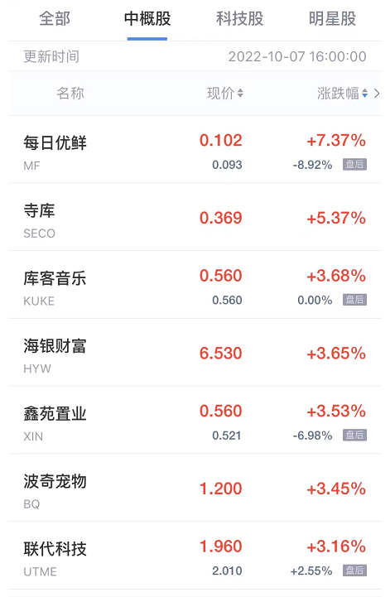
Task: Sort by 现价 using sort arrows
Action: point(240,94)
